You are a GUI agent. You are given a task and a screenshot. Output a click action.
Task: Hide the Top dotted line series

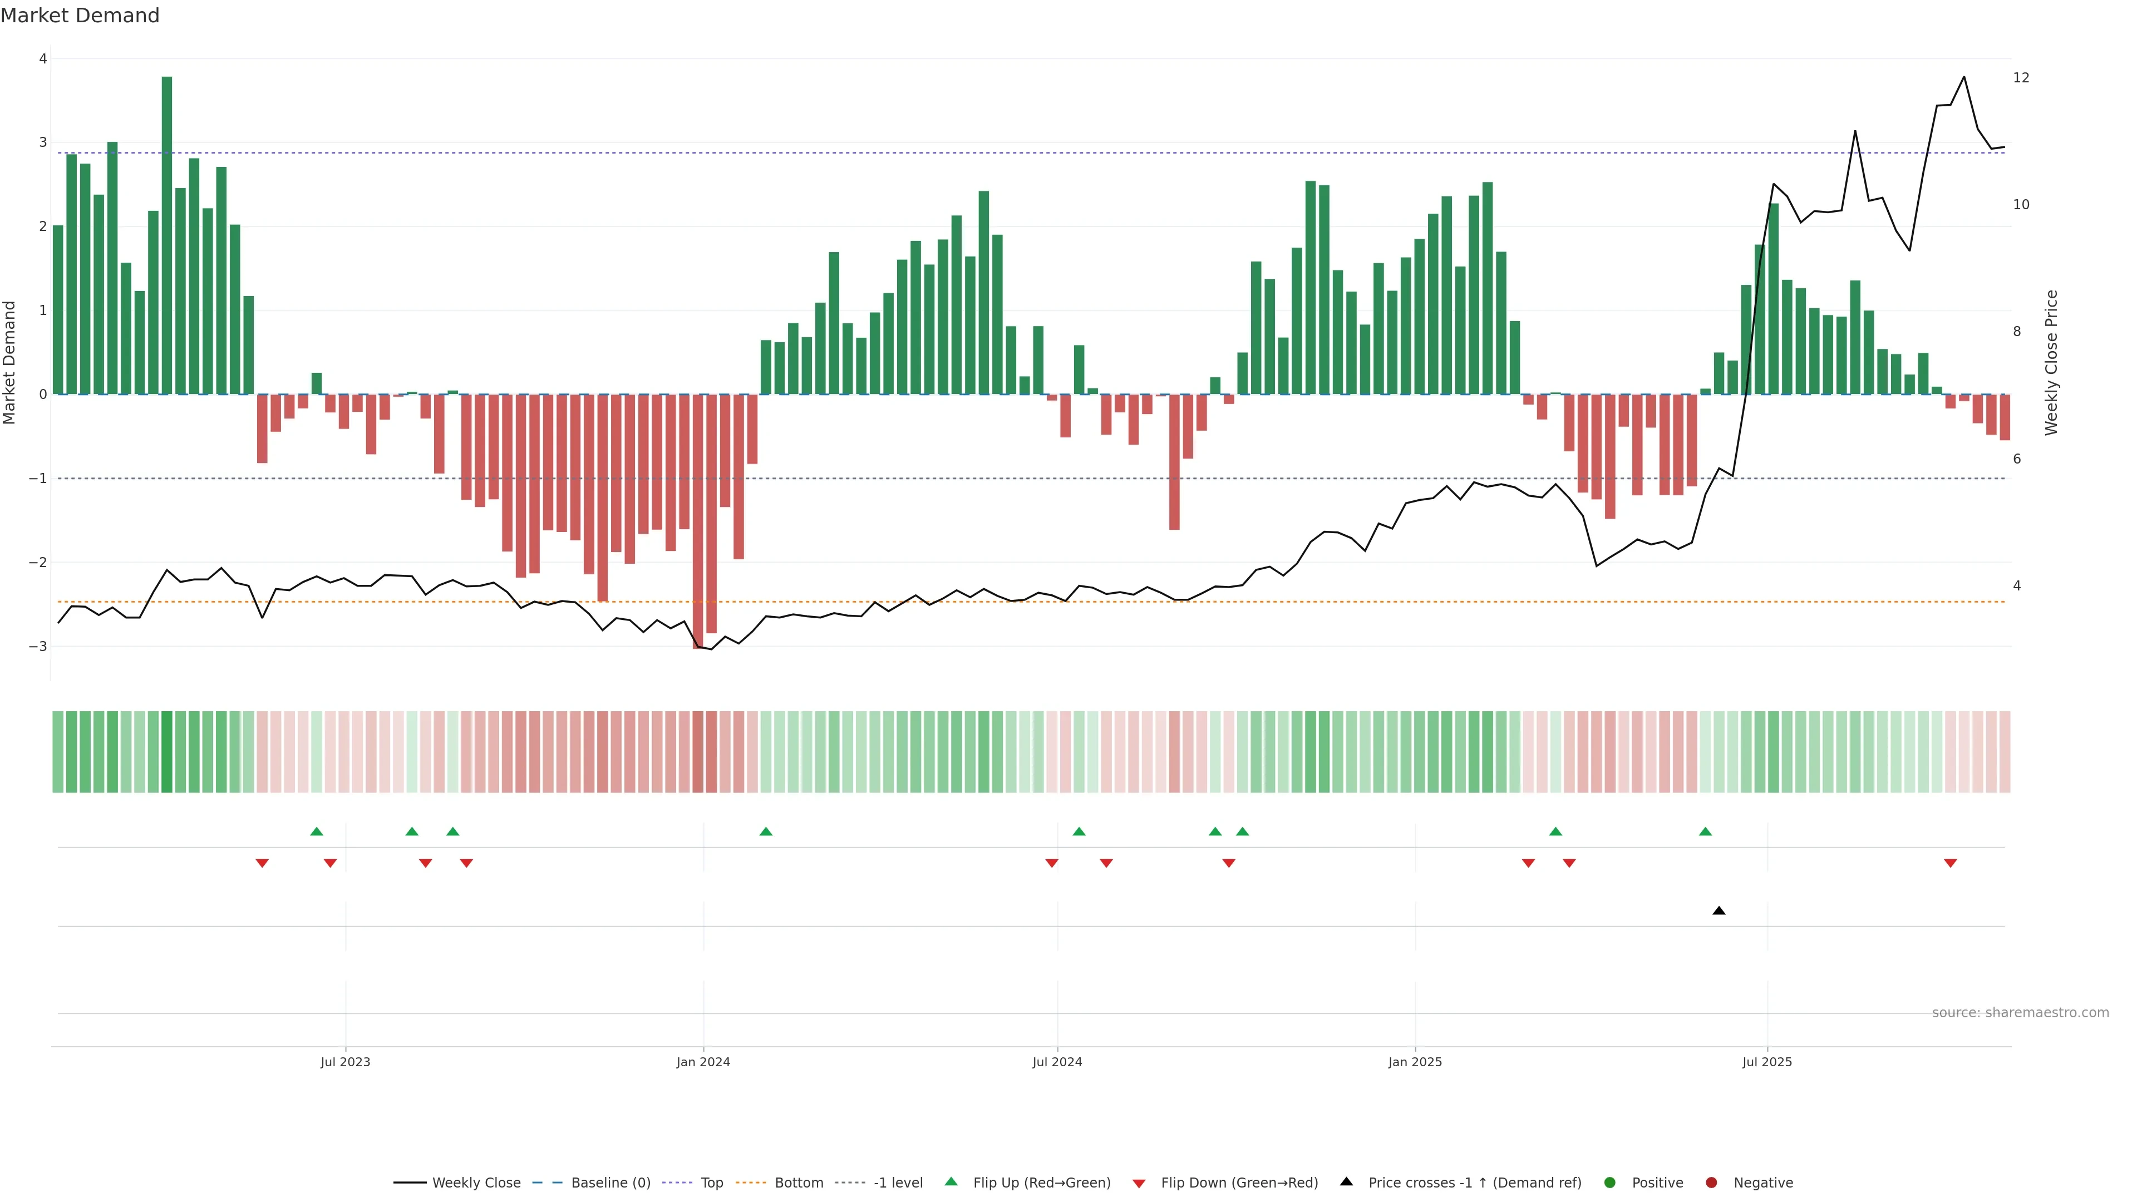tap(711, 1183)
